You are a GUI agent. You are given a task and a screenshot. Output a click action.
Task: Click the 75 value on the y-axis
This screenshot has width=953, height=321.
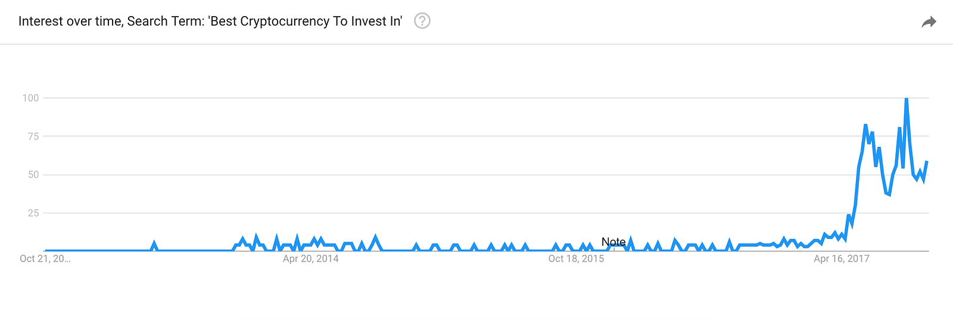tap(33, 136)
